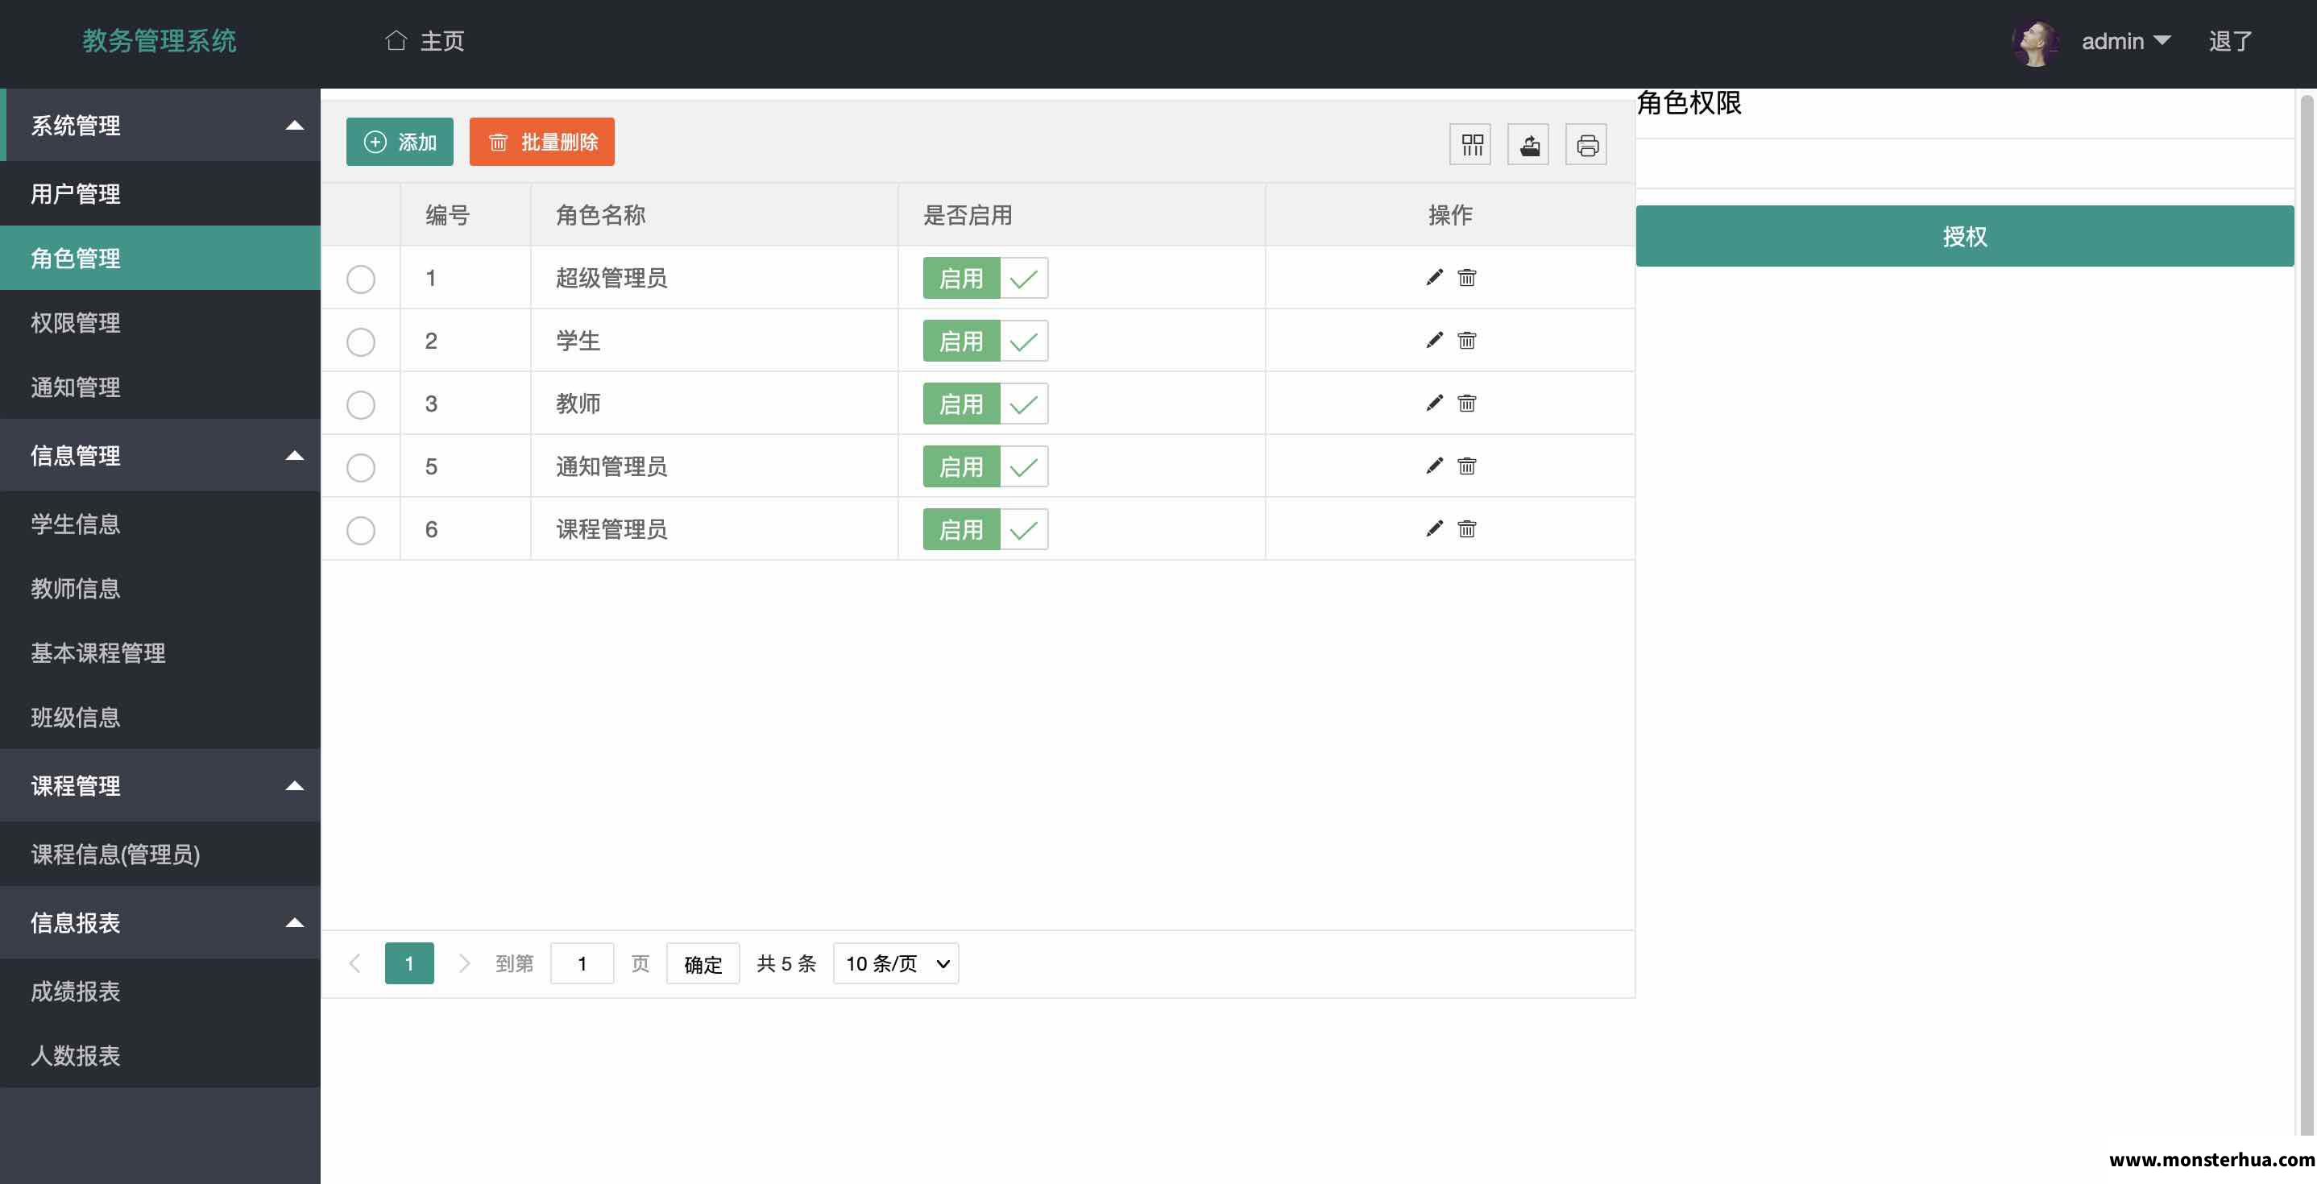Screen dimensions: 2317x1184
Task: Toggle the 启用 switch for 超级管理员
Action: tap(985, 279)
